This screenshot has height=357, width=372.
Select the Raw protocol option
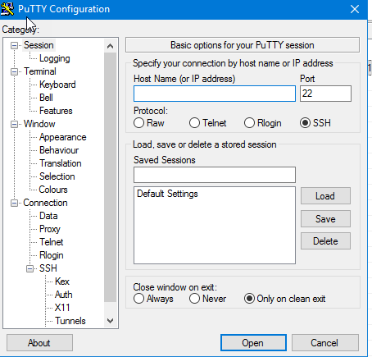pos(138,123)
